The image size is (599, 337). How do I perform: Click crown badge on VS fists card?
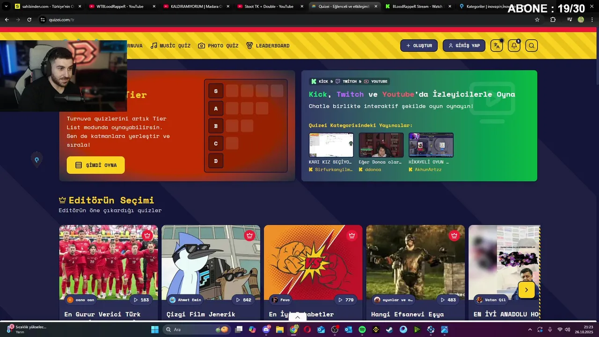(x=352, y=235)
